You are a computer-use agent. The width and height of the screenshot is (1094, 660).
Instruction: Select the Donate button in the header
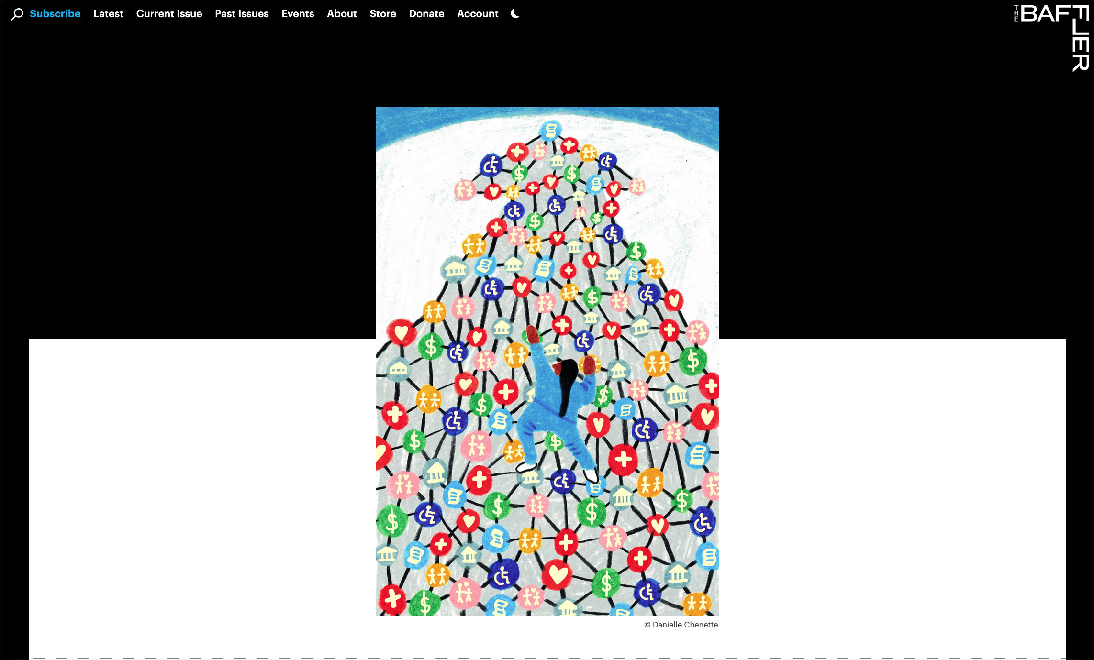pos(426,14)
